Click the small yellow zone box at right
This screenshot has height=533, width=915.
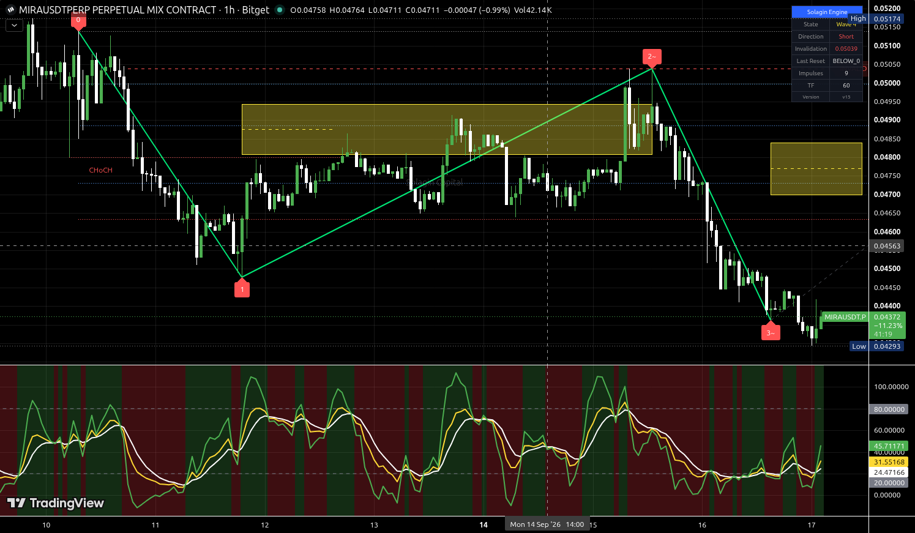(x=816, y=169)
